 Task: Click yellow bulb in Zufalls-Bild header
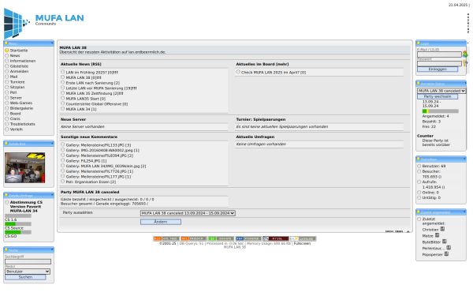(6, 144)
